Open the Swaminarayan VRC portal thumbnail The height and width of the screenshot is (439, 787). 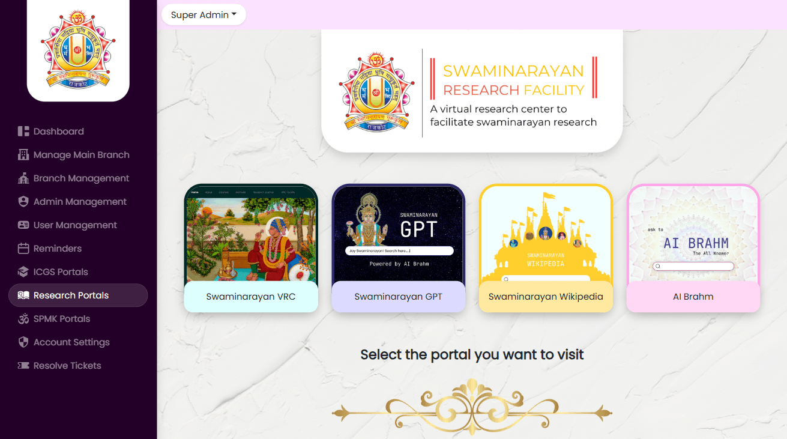tap(251, 233)
